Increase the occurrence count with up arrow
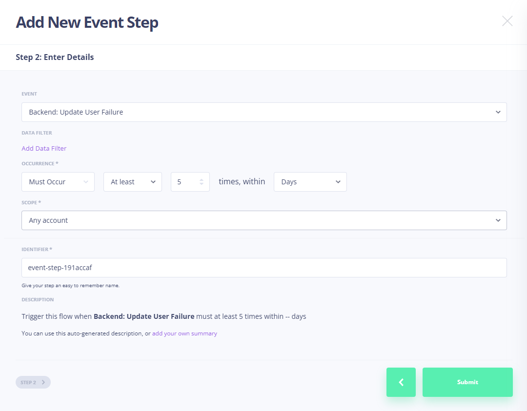527x411 pixels. coord(202,179)
